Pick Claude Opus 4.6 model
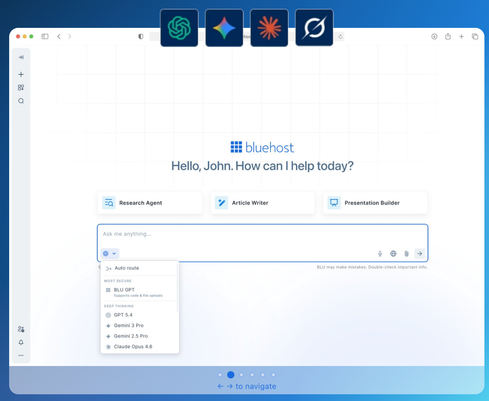 point(133,347)
